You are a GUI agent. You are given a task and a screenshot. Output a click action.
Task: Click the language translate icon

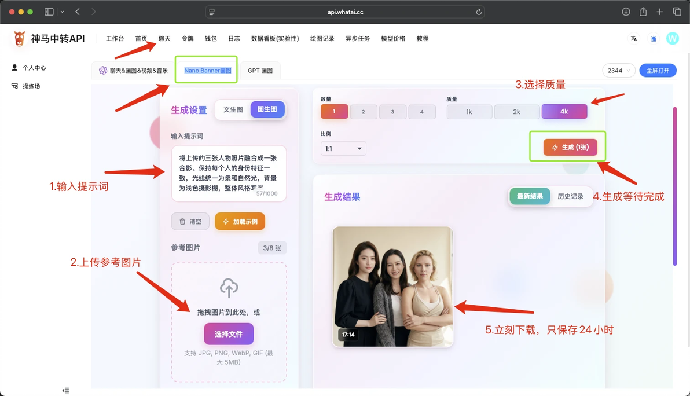[634, 39]
